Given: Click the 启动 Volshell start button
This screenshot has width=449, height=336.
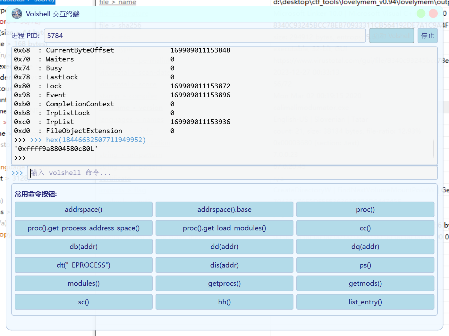Looking at the screenshot, I should [392, 36].
